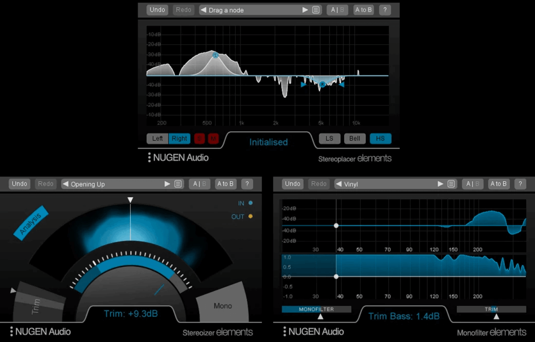Click 'A to B' copy button in Monofilter
Screen dimensions: 535x342
[x=499, y=184]
